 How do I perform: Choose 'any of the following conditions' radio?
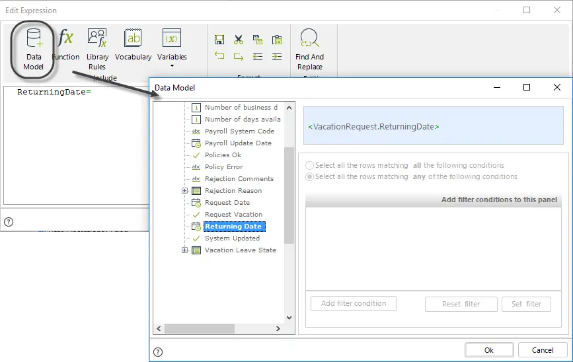(x=309, y=177)
